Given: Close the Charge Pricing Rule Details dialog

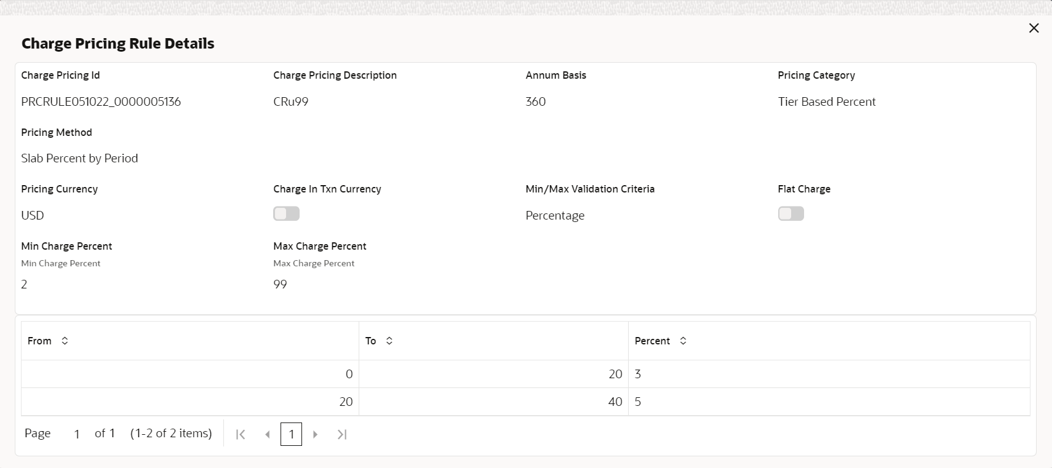Looking at the screenshot, I should (1034, 28).
